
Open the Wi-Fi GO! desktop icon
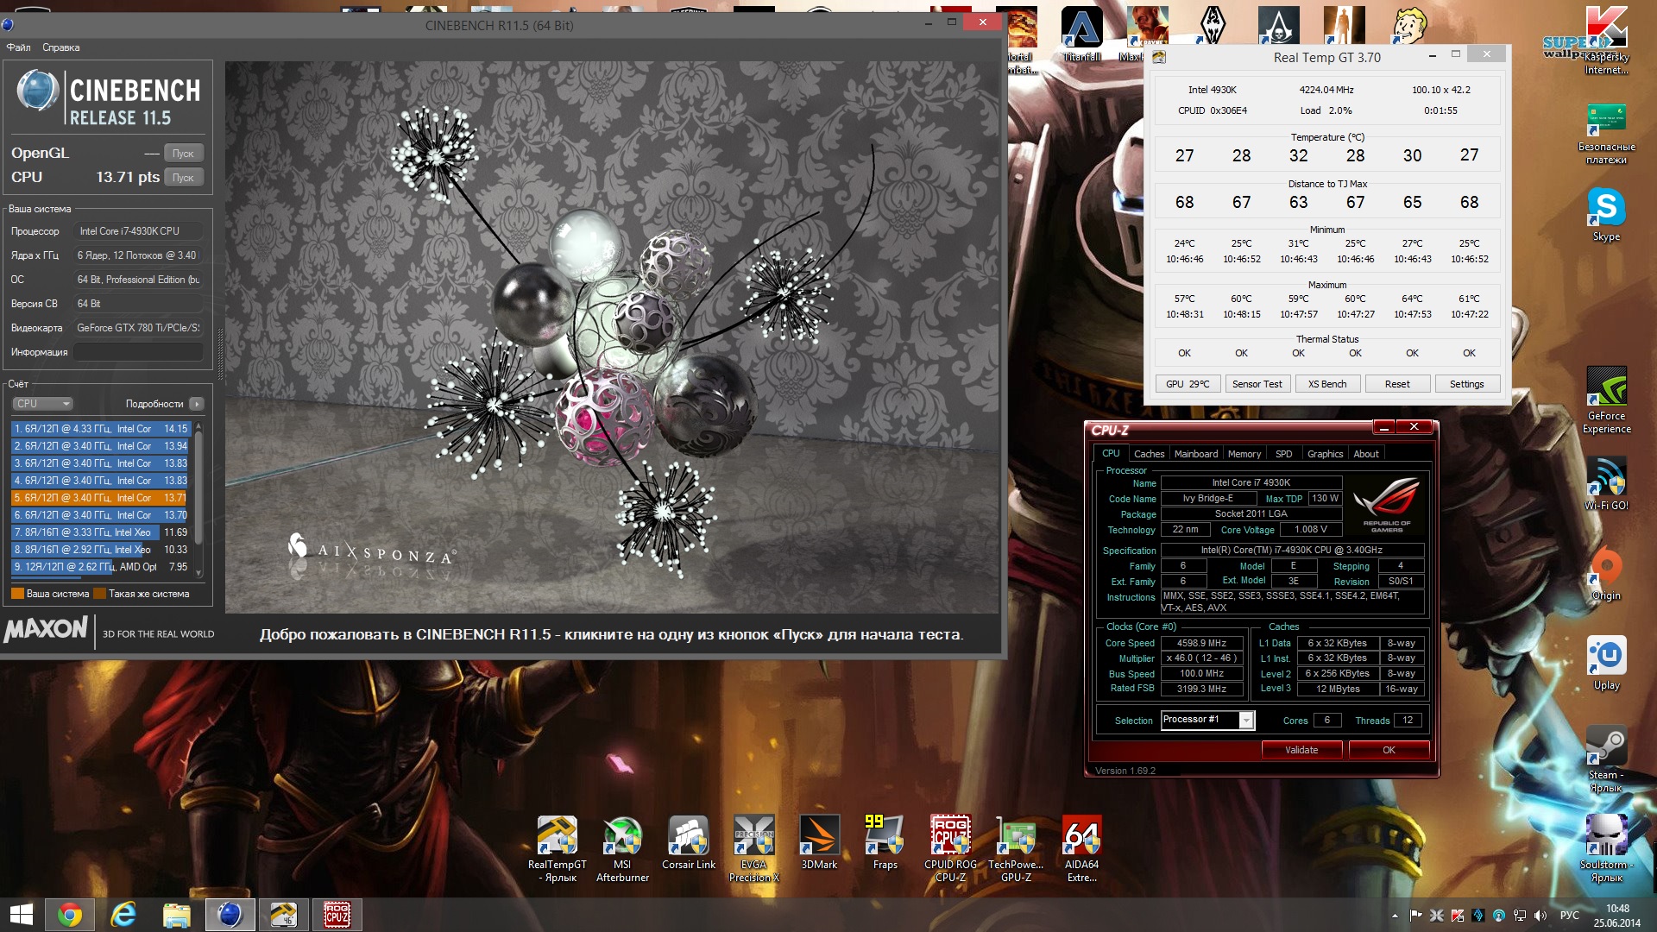pyautogui.click(x=1606, y=483)
